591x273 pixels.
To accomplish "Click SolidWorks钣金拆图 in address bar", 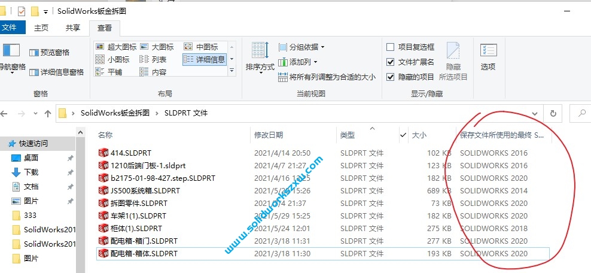I will tap(115, 113).
